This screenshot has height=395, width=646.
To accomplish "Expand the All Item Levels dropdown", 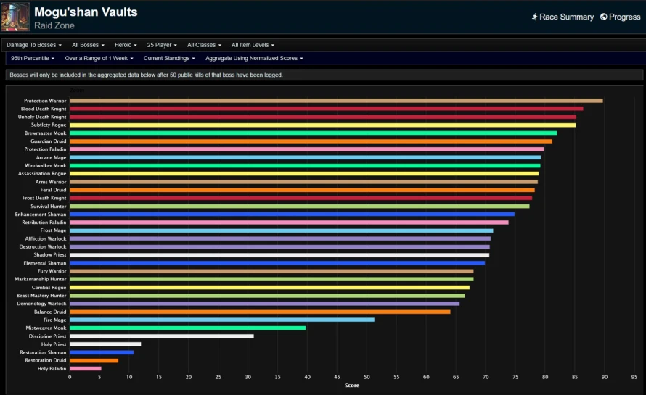I will (x=253, y=45).
